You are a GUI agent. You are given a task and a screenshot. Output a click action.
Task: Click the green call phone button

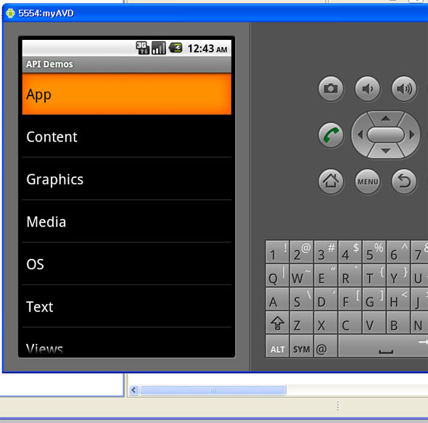(x=331, y=135)
